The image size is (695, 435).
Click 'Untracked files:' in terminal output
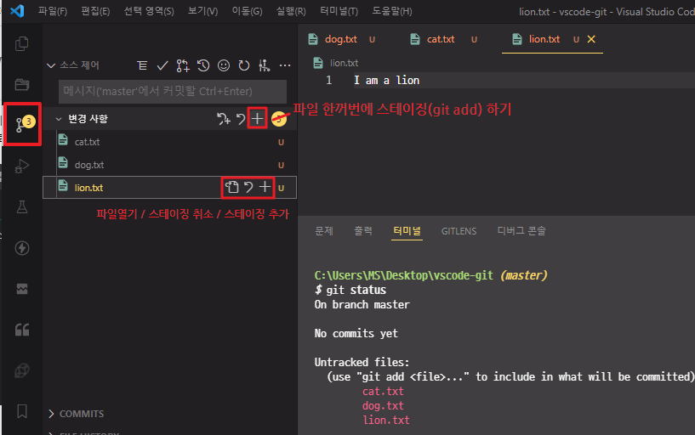click(362, 362)
